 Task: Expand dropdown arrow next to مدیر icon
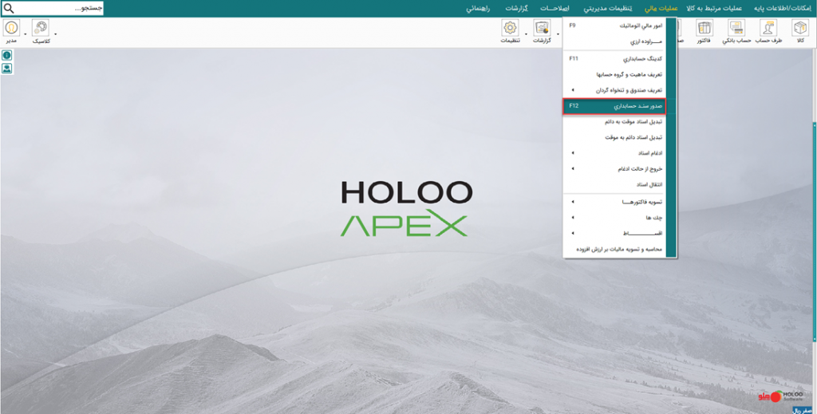(x=25, y=34)
